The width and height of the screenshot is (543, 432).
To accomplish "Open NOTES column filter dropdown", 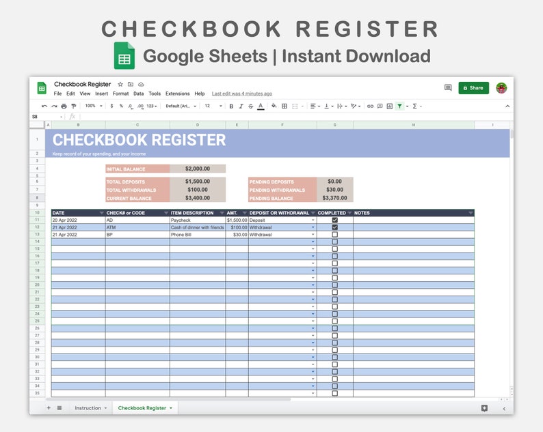I will [x=471, y=213].
